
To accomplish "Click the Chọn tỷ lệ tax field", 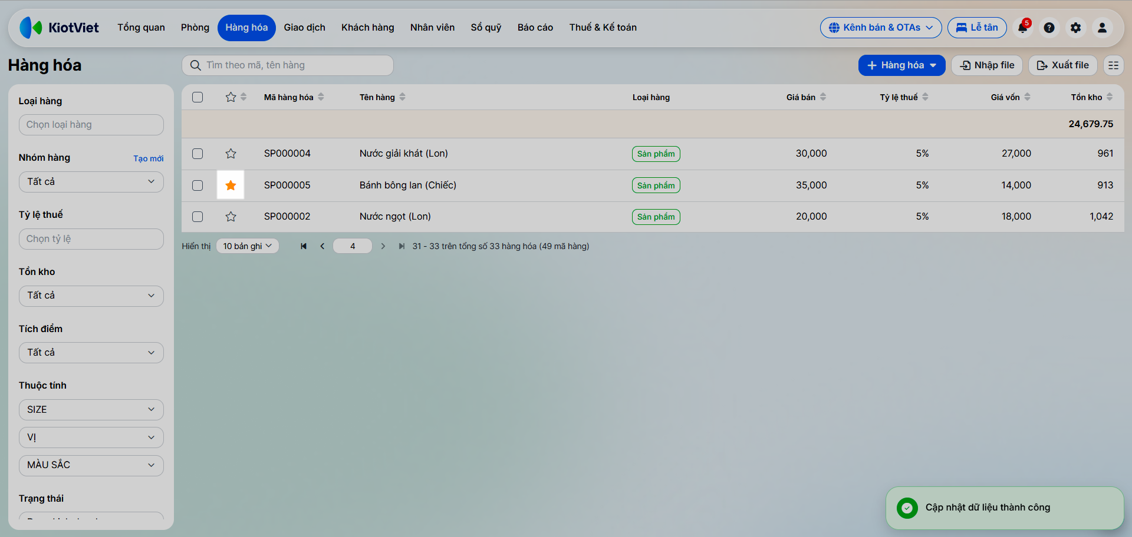I will coord(91,239).
